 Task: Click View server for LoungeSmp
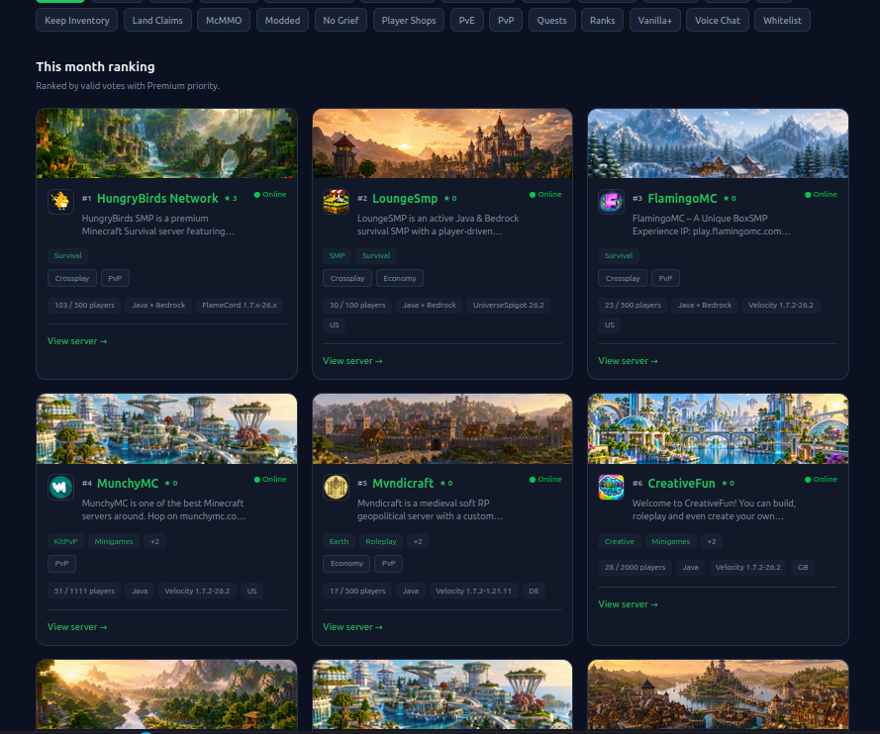click(x=352, y=361)
